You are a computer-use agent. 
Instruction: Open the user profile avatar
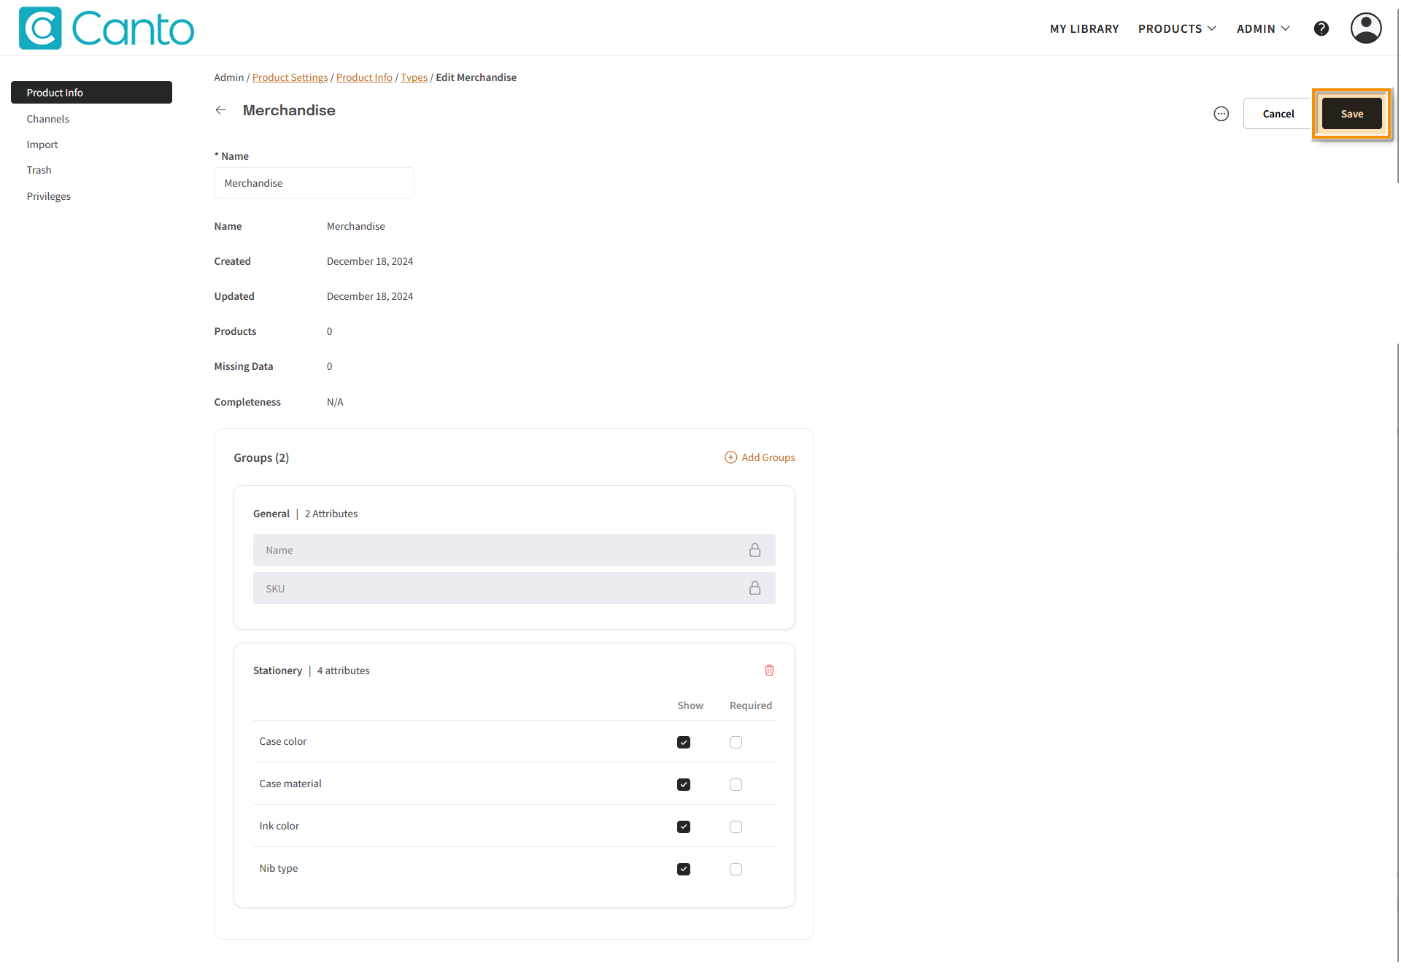coord(1365,28)
